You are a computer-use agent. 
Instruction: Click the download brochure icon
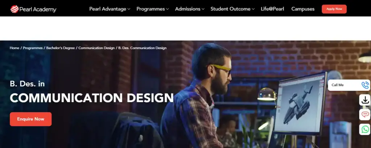click(x=364, y=100)
